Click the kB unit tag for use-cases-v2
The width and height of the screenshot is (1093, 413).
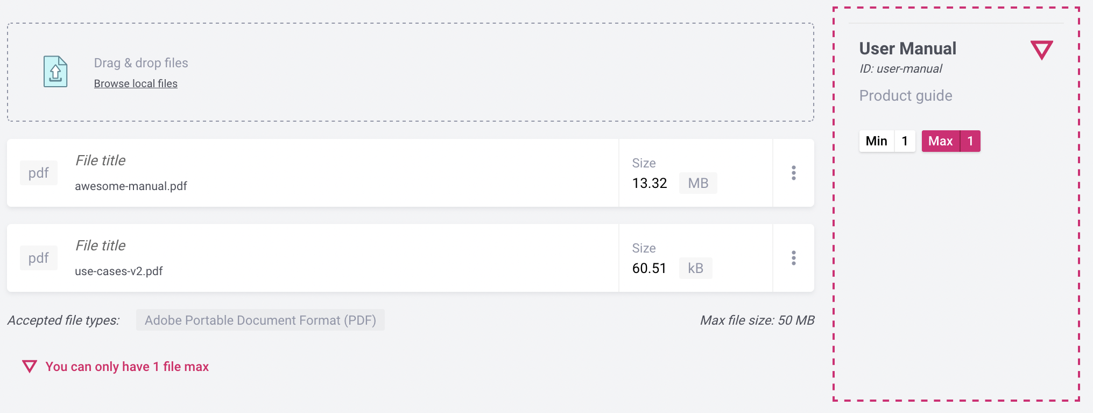point(695,268)
